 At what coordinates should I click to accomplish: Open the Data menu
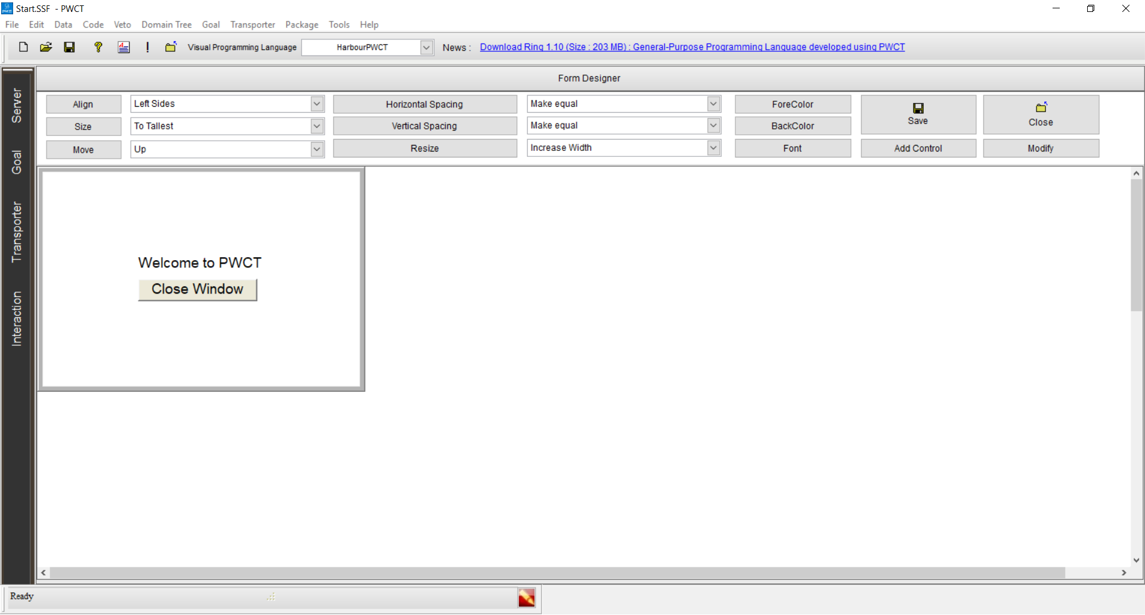point(63,24)
